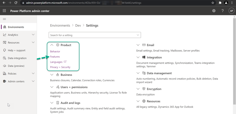The width and height of the screenshot is (236, 114).
Task: Expand the Data management chevron
Action: coord(138,73)
